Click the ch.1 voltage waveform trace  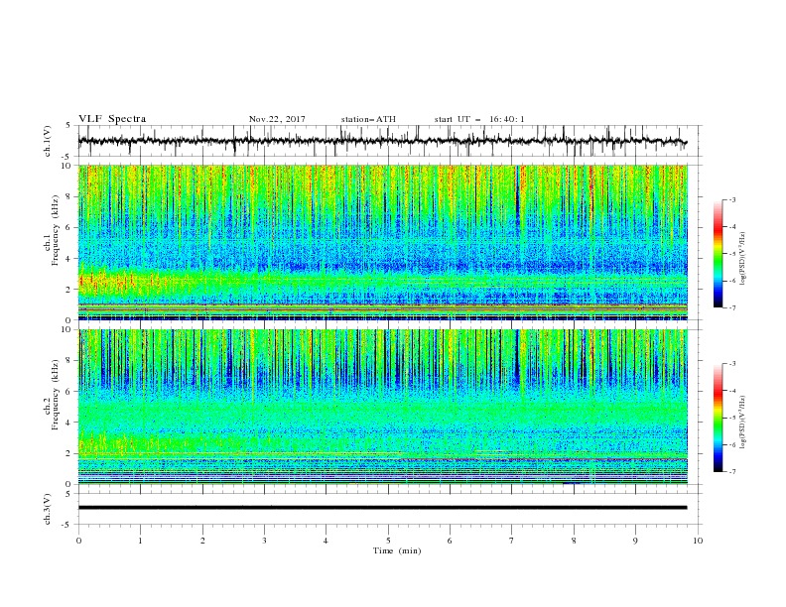(x=382, y=141)
